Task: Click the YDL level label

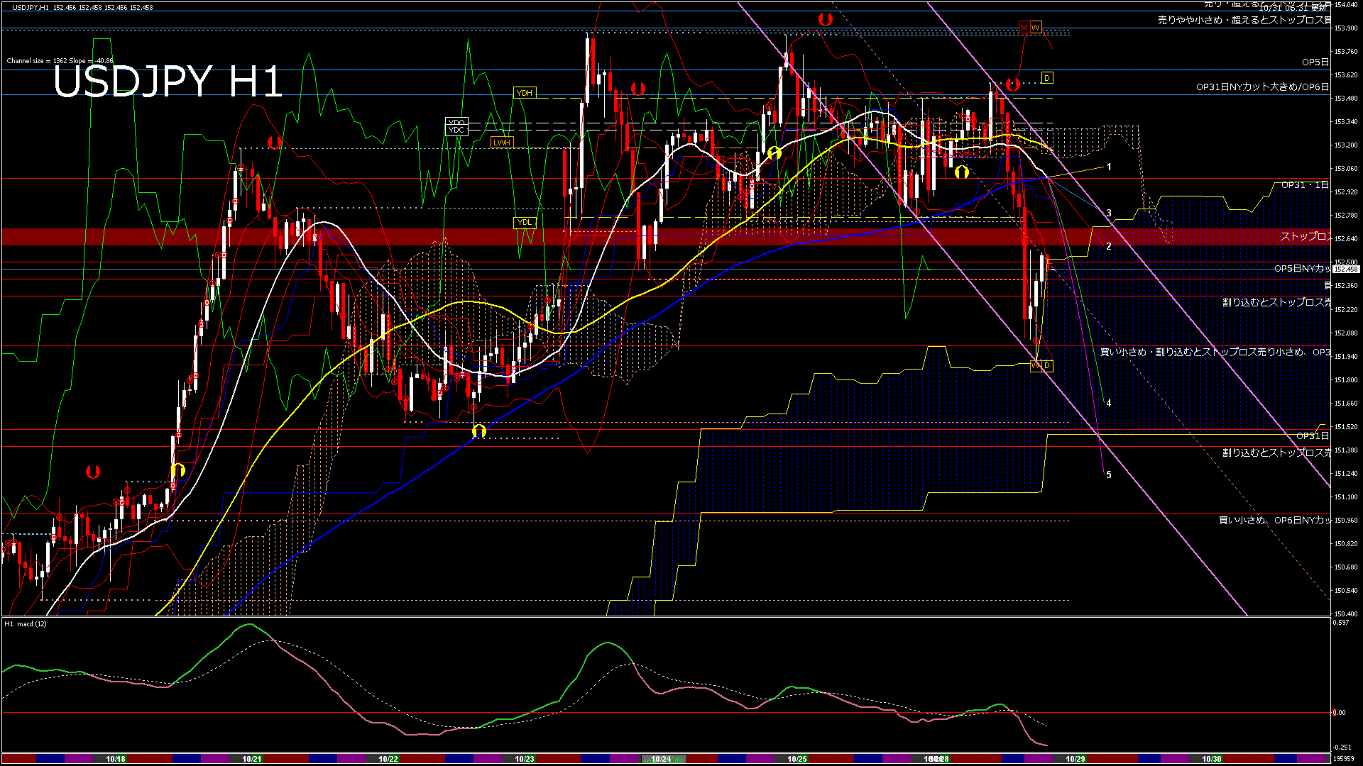Action: (524, 222)
